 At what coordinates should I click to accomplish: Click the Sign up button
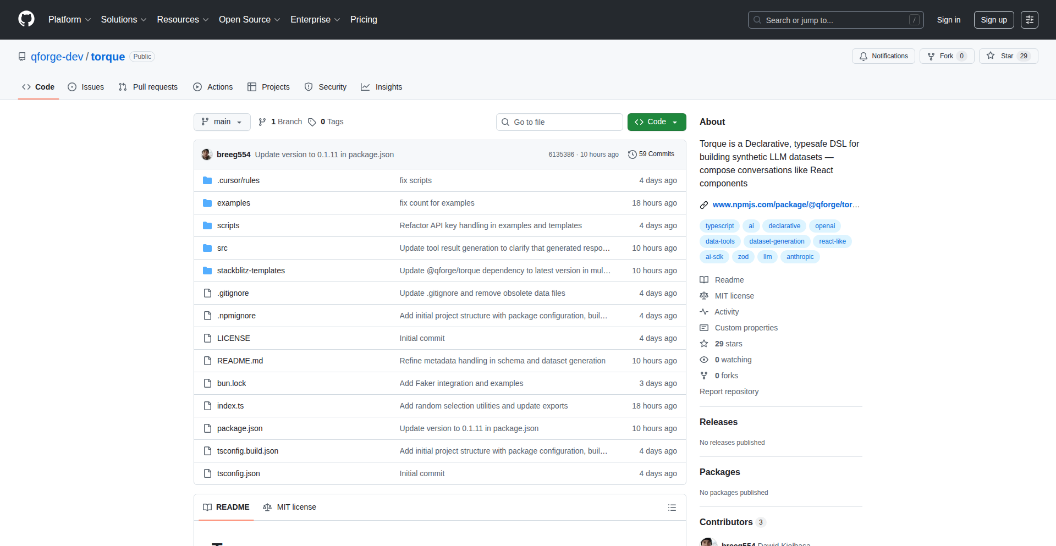(x=994, y=20)
